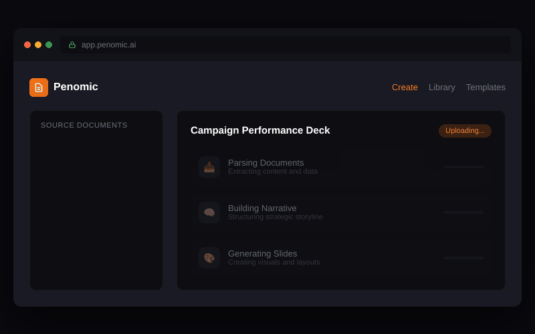Image resolution: width=535 pixels, height=334 pixels.
Task: Select the Generating Slides step title
Action: point(262,253)
